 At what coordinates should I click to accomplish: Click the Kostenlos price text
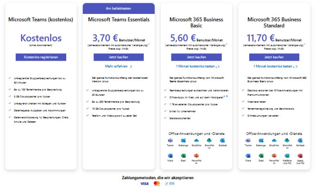(x=41, y=38)
